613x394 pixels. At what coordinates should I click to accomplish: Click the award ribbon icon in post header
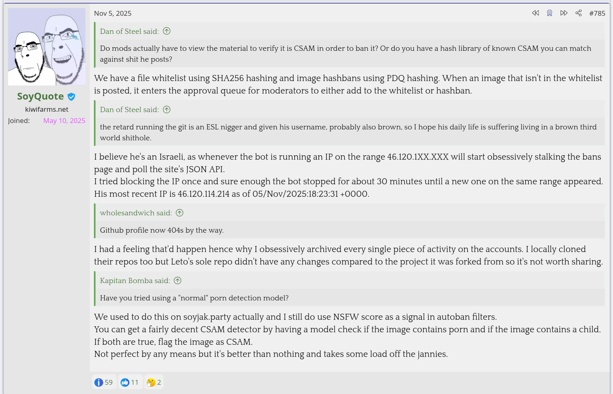point(549,13)
